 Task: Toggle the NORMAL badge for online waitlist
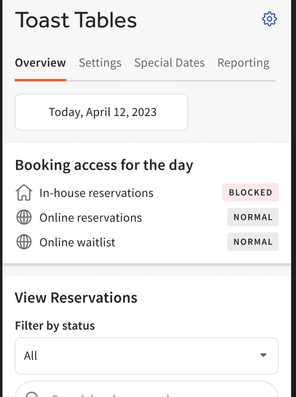point(253,241)
